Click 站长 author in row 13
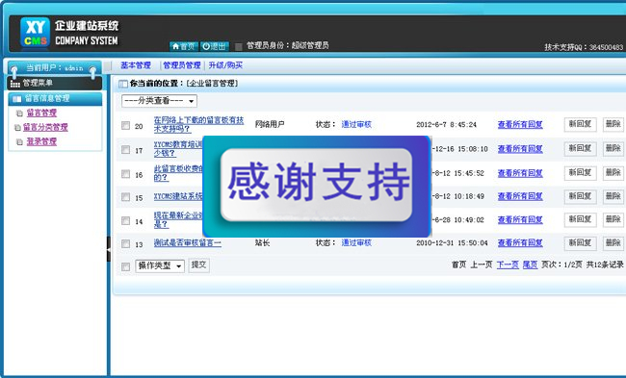This screenshot has width=626, height=378. click(262, 242)
